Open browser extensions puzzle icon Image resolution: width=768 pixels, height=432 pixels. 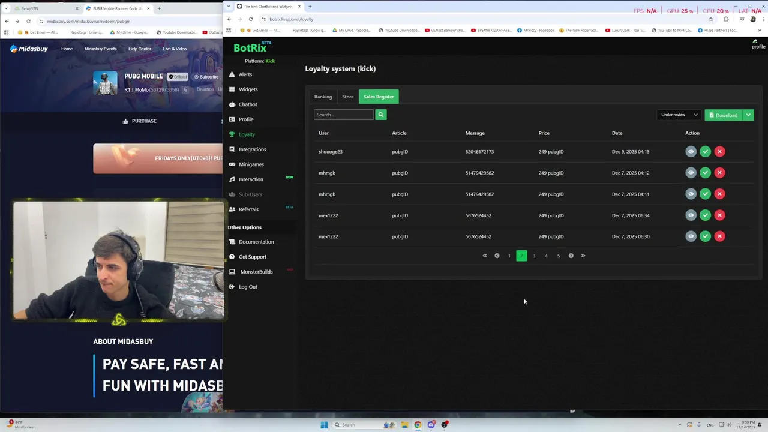point(726,19)
